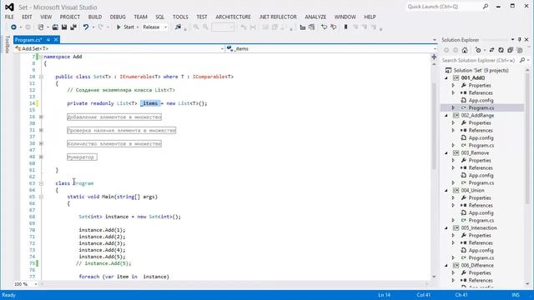Collapse the 001_Add0 project node

[446, 77]
